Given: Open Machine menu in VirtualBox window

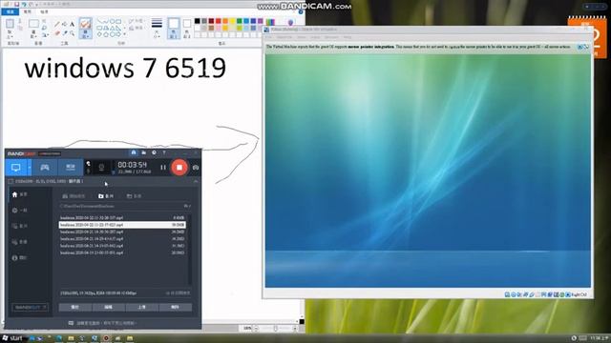Looking at the screenshot, I should tap(284, 37).
